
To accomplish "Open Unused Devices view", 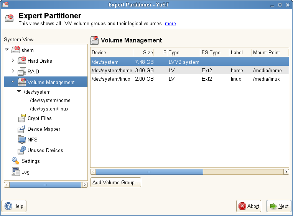I will [45, 151].
